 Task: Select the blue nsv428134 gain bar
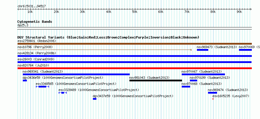pyautogui.click(x=134, y=56)
